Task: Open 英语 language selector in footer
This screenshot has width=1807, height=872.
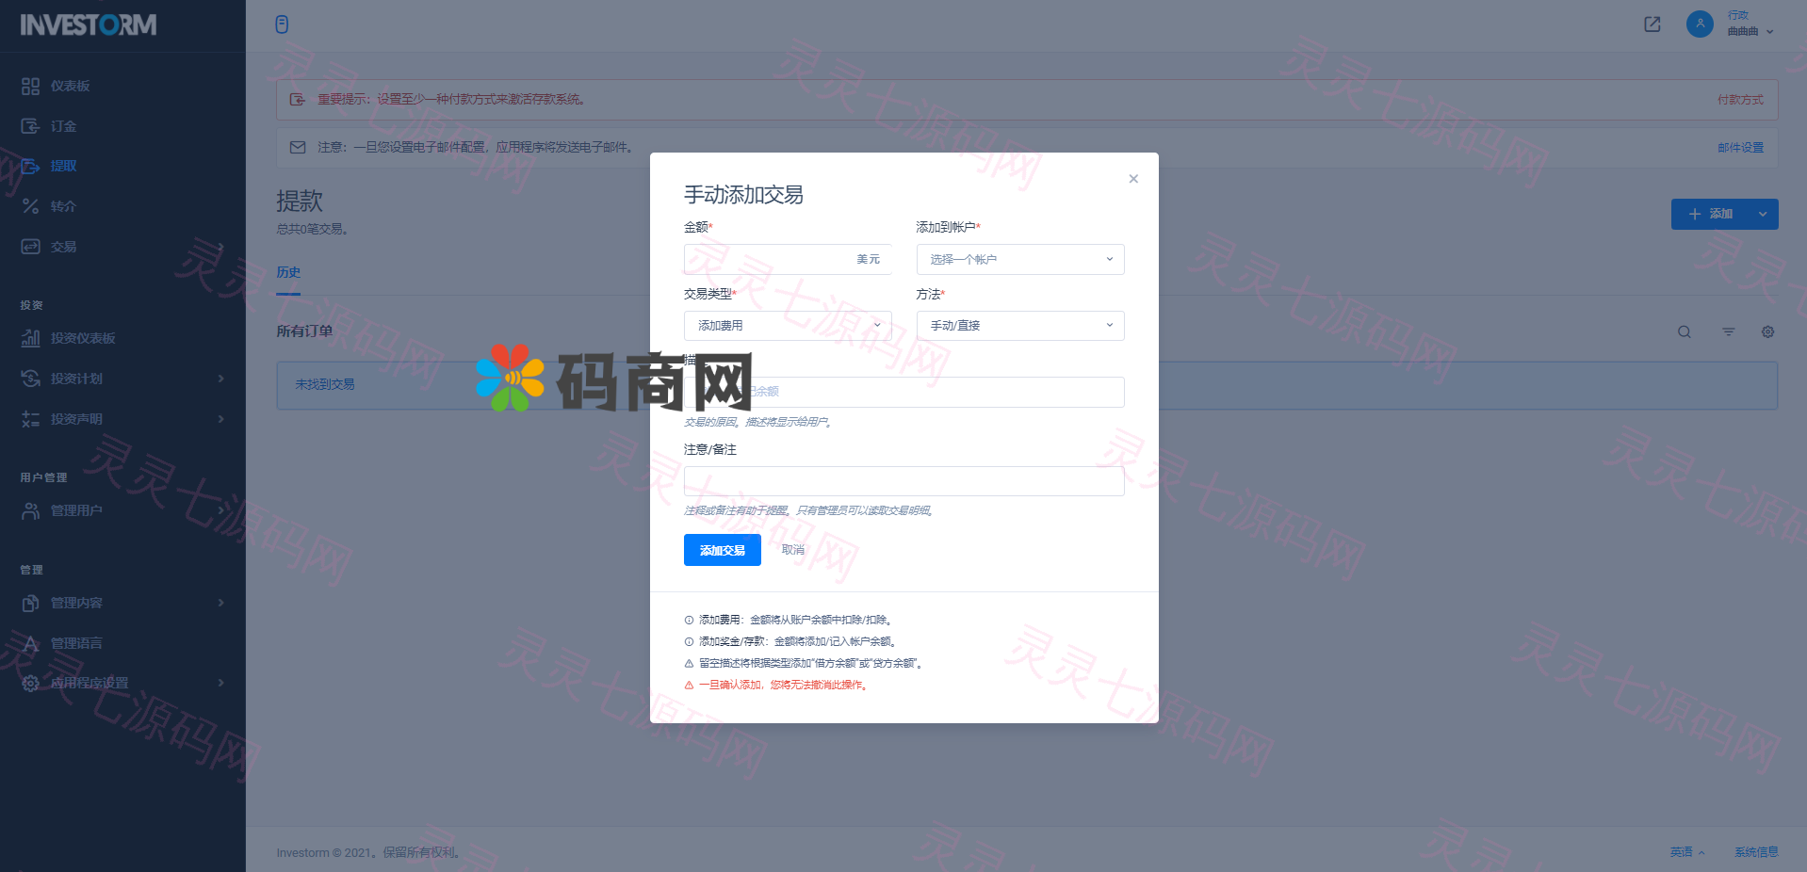Action: pyautogui.click(x=1687, y=852)
